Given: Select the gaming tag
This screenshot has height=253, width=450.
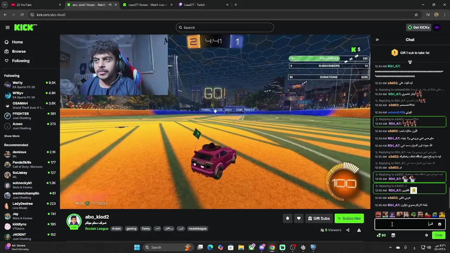Looking at the screenshot, I should click(x=131, y=229).
